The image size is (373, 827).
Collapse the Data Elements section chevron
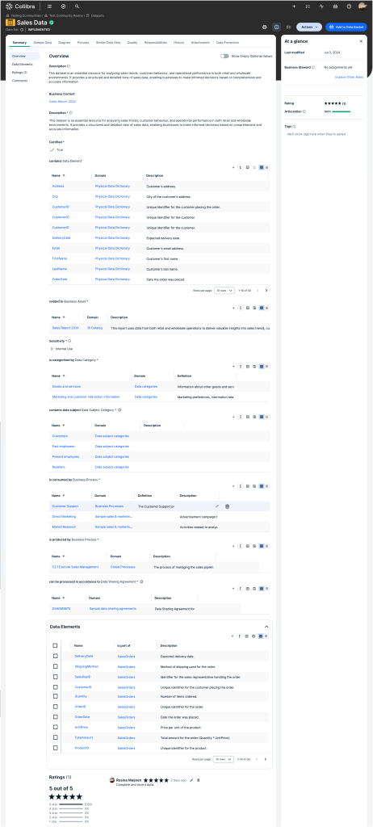tap(266, 627)
